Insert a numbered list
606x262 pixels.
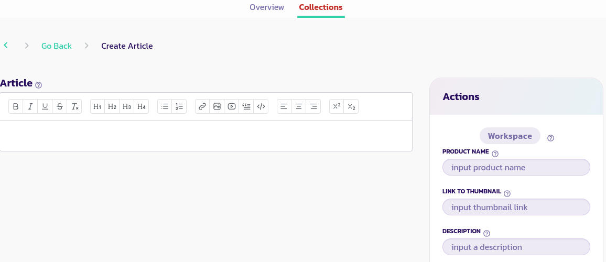click(179, 106)
